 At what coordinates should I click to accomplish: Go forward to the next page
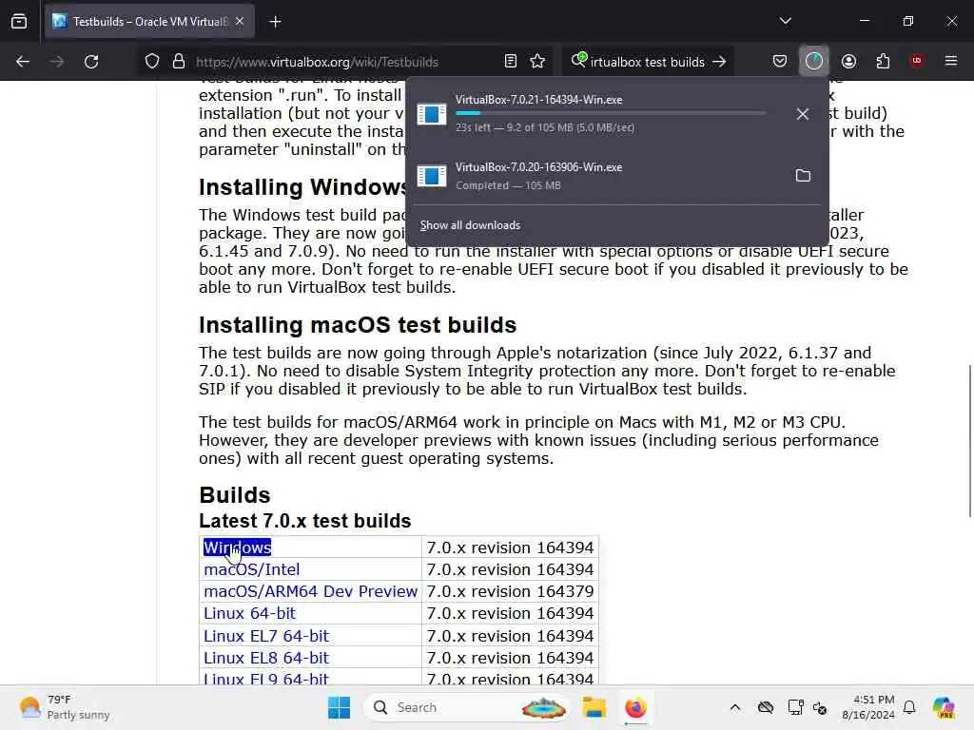click(x=57, y=62)
